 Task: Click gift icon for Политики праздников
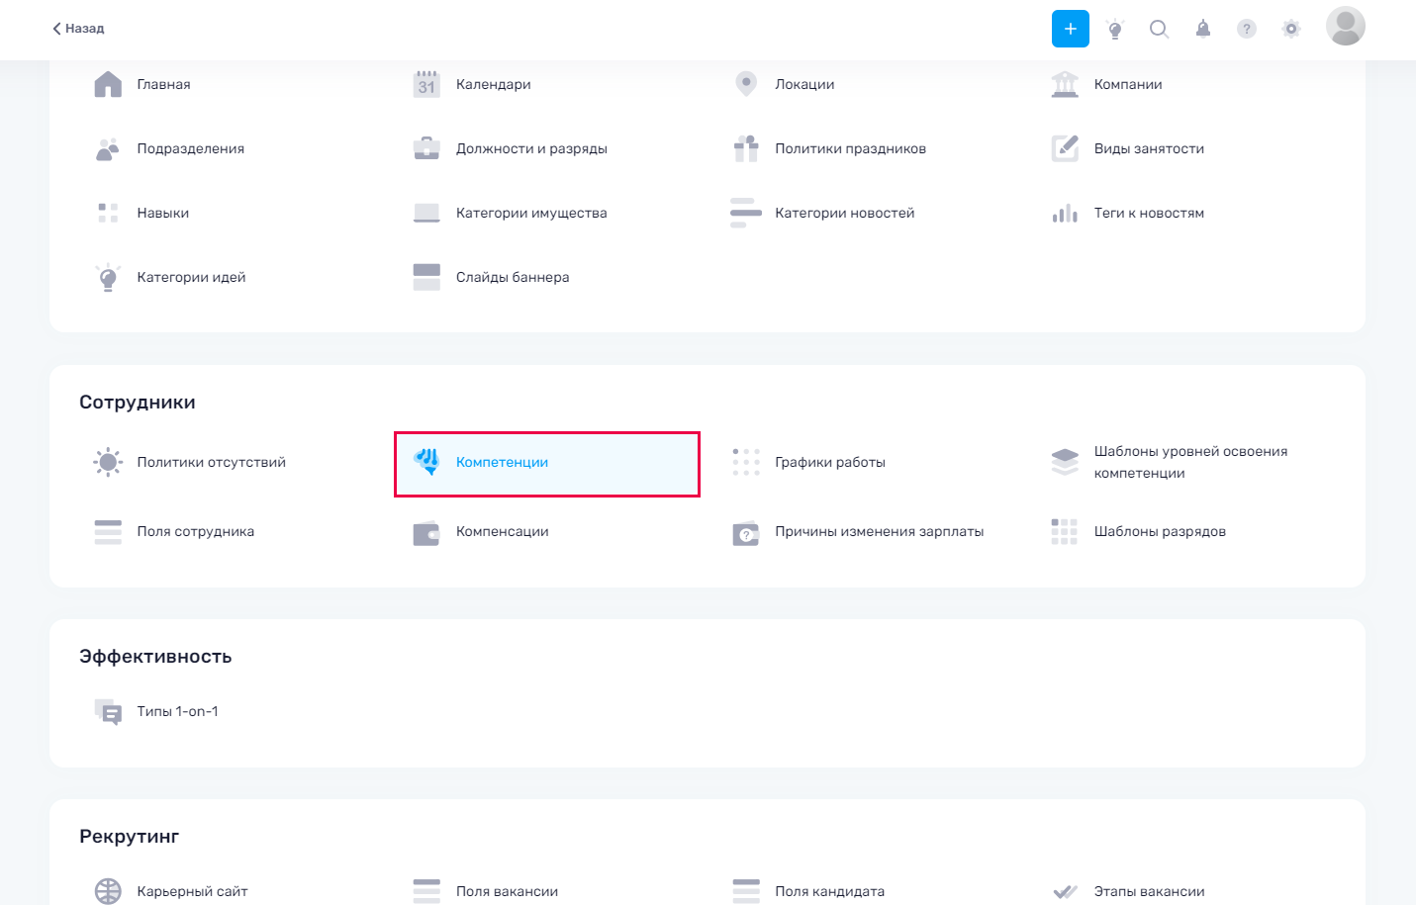click(746, 148)
